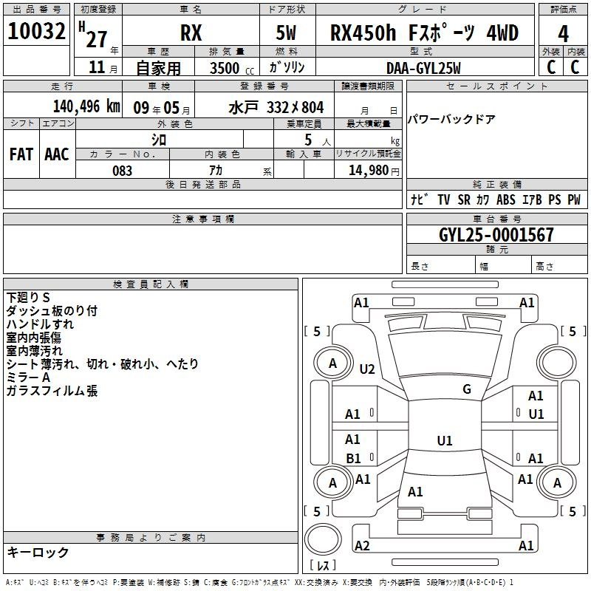Image resolution: width=591 pixels, height=591 pixels.
Task: Click note ミラーA
Action: (28, 378)
